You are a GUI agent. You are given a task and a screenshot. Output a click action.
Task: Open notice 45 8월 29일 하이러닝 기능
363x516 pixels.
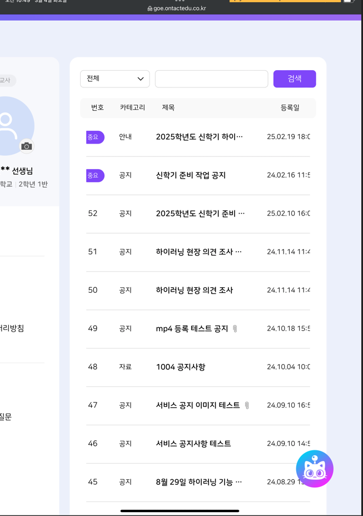198,482
